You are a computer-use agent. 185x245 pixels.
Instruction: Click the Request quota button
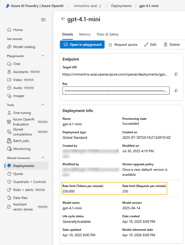(x=123, y=45)
